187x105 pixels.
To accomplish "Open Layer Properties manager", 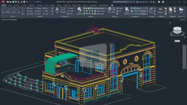I will point(79,11).
